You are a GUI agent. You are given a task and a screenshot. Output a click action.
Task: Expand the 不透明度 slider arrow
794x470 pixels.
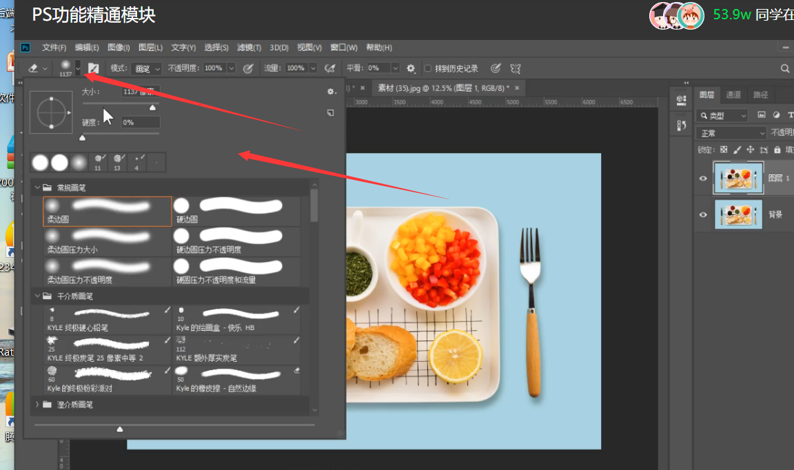[x=232, y=68]
